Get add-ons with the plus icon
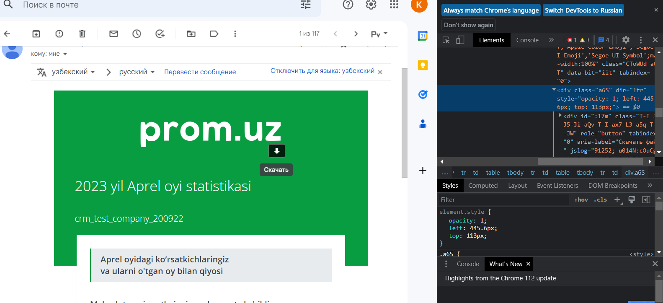This screenshot has height=303, width=663. (423, 170)
